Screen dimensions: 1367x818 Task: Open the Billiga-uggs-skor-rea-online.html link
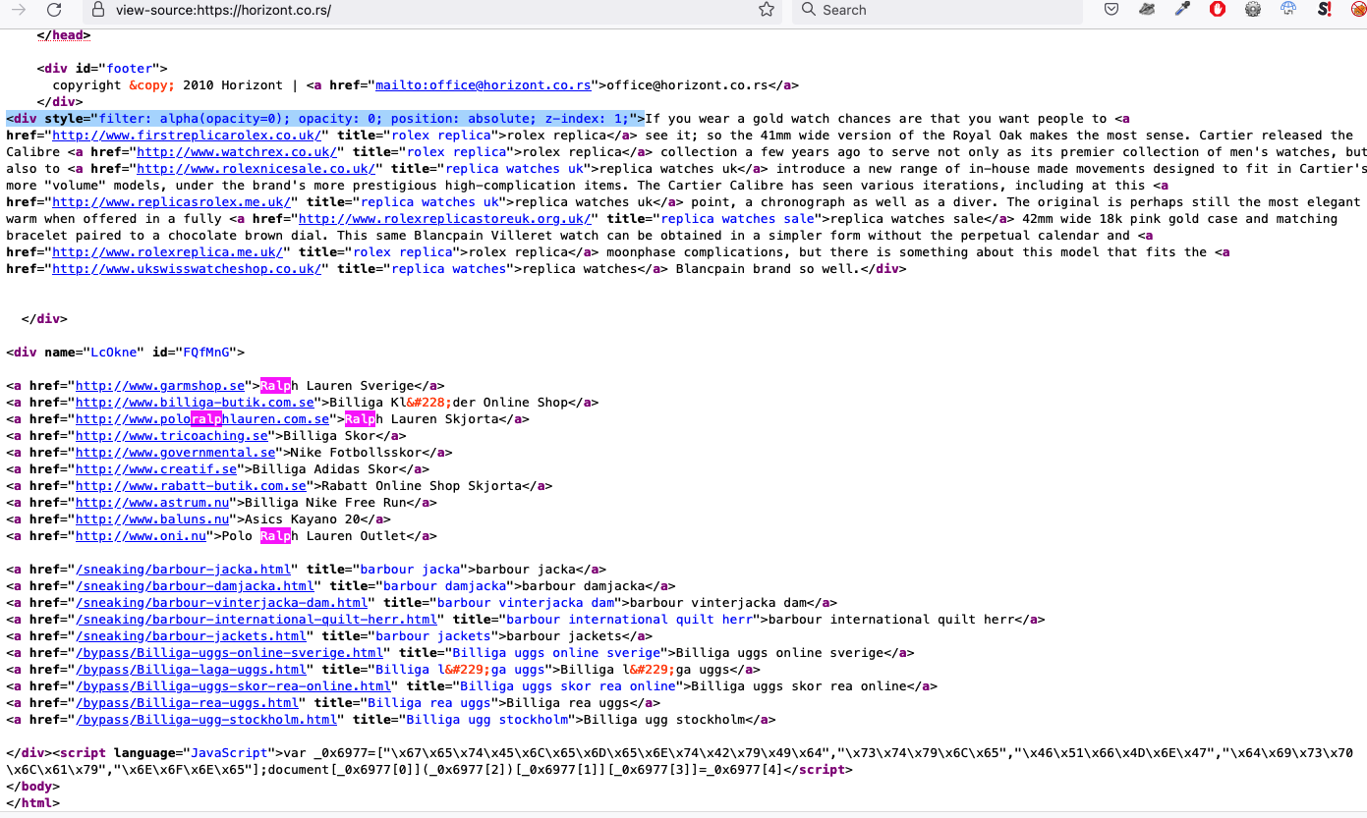[x=233, y=686]
